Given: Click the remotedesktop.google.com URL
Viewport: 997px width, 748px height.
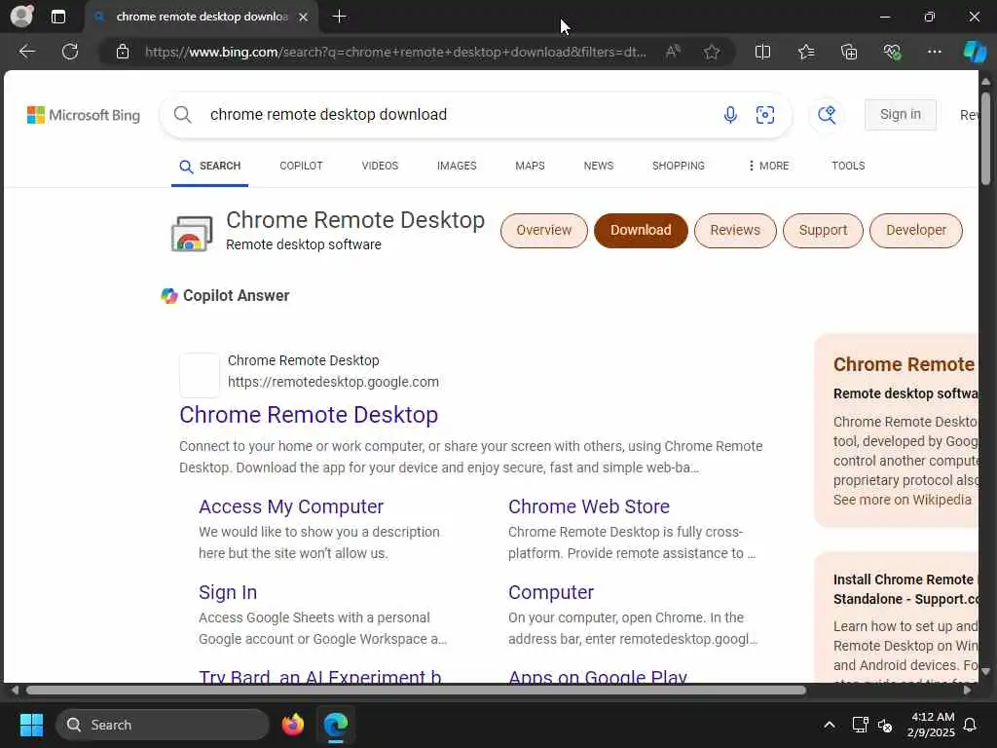Looking at the screenshot, I should click(333, 382).
